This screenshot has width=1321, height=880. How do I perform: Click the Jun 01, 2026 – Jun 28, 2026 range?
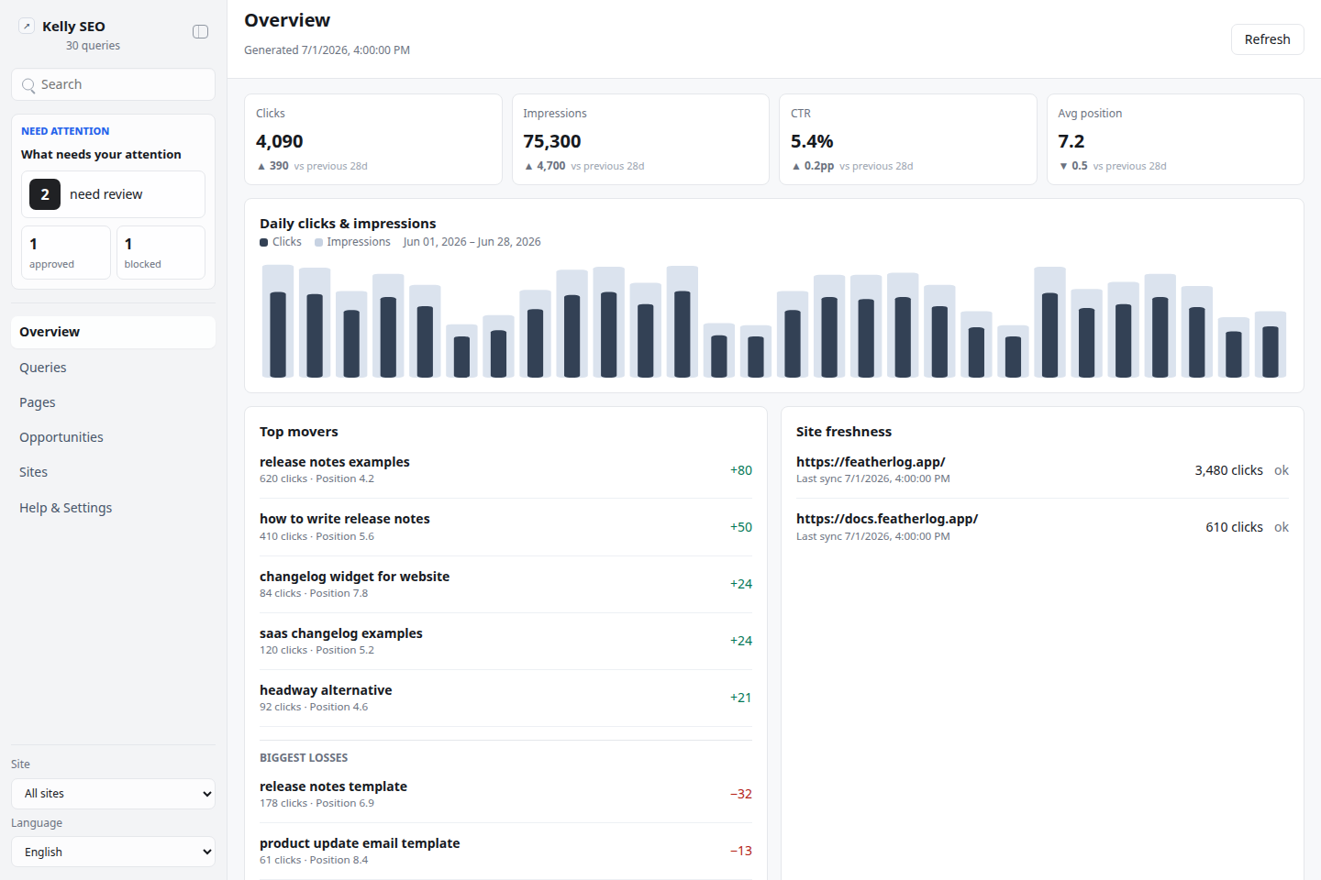point(472,242)
